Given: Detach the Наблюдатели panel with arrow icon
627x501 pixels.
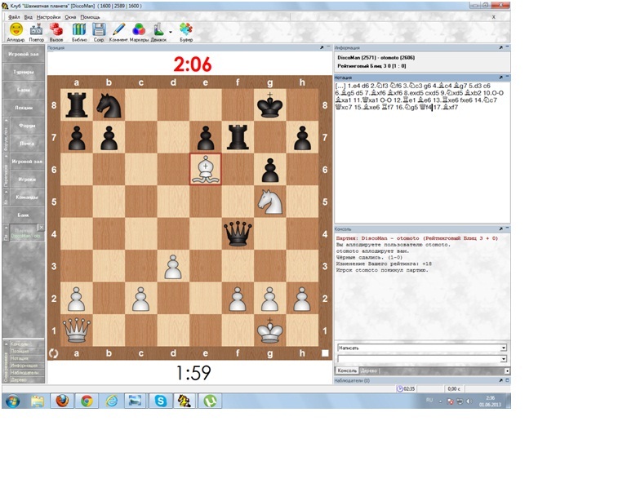Looking at the screenshot, I should [x=500, y=380].
